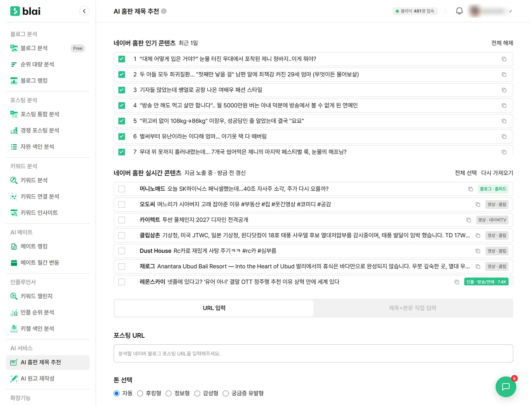The image size is (531, 406).
Task: Open 인플 순위 분석 in the sidebar
Action: coord(48,312)
